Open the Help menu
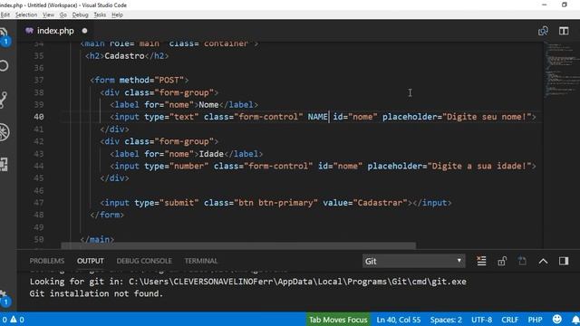Viewport: 580px width, 326px height. tap(117, 14)
